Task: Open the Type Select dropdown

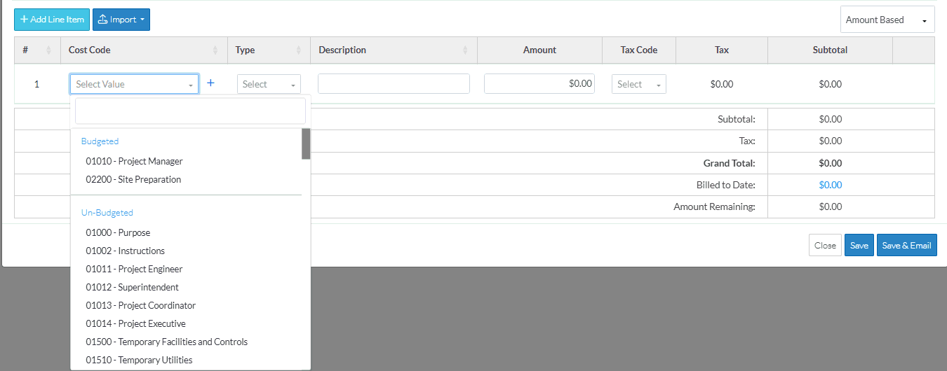Action: coord(269,84)
